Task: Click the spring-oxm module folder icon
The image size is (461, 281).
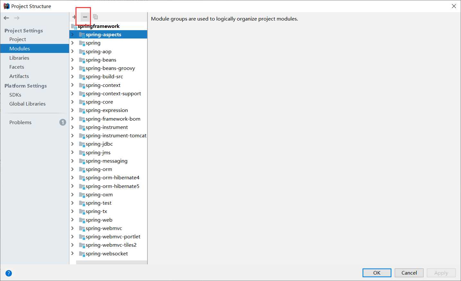Action: tap(82, 195)
